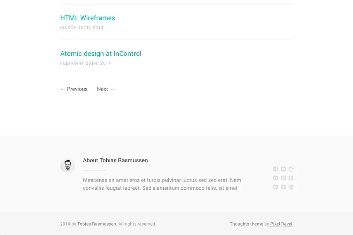Viewport: 353px width, 235px height.
Task: Follow the Pixel Revel link
Action: (x=281, y=224)
